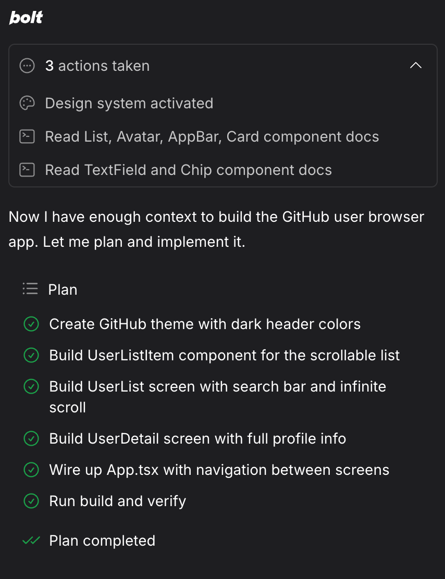This screenshot has height=579, width=445.
Task: Click checkmark icon for Wire up App.tsx
Action: click(31, 470)
